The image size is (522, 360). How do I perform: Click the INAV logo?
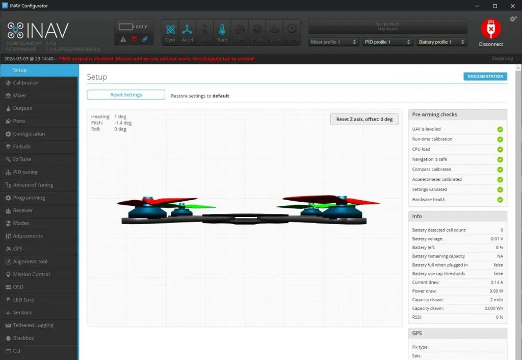coord(38,30)
